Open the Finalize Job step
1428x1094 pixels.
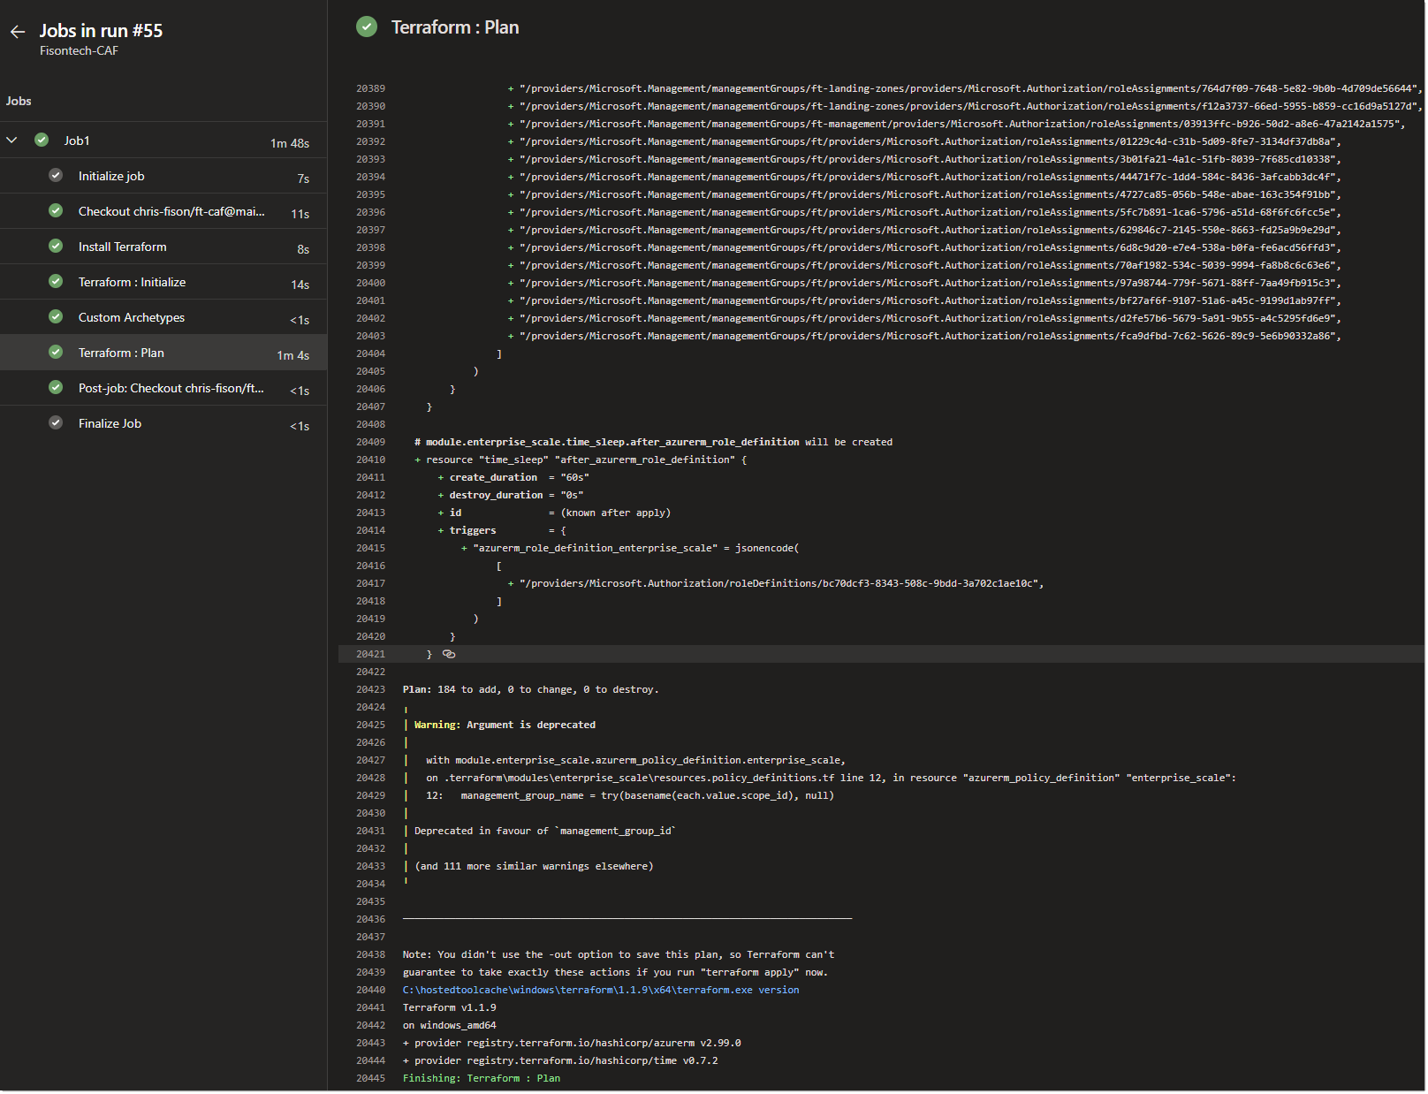click(163, 423)
